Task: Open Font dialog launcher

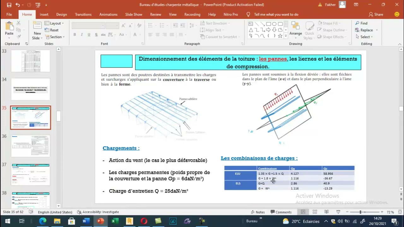Action: click(143, 44)
